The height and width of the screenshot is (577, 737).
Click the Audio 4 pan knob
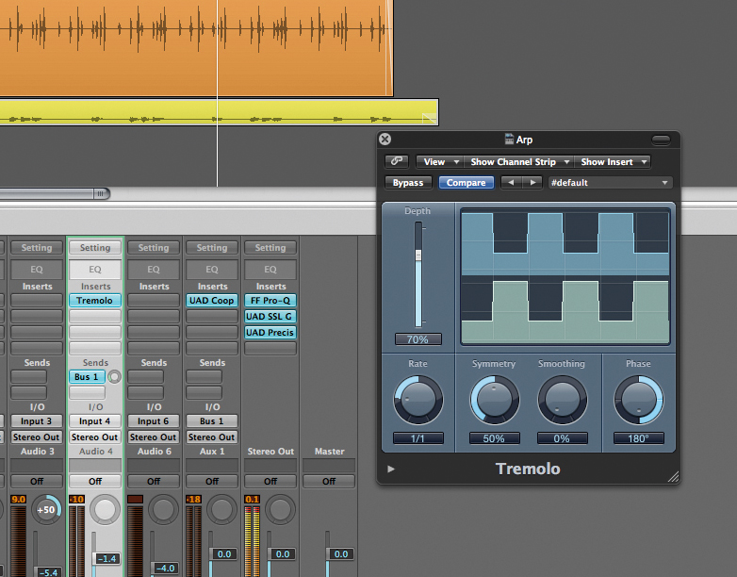tap(105, 510)
